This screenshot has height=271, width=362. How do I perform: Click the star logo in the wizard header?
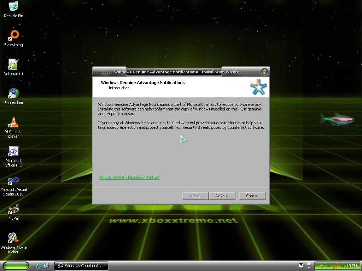tap(258, 87)
